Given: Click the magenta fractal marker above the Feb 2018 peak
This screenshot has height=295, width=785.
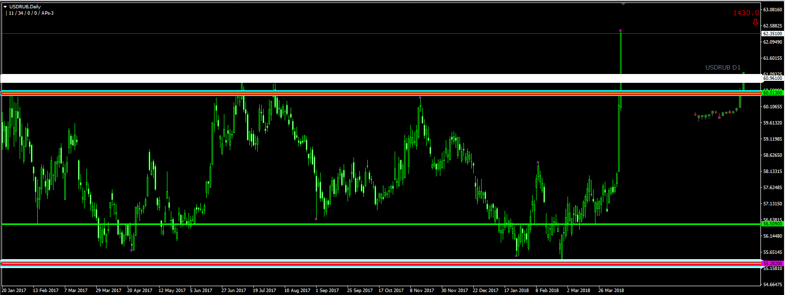Looking at the screenshot, I should pos(538,162).
